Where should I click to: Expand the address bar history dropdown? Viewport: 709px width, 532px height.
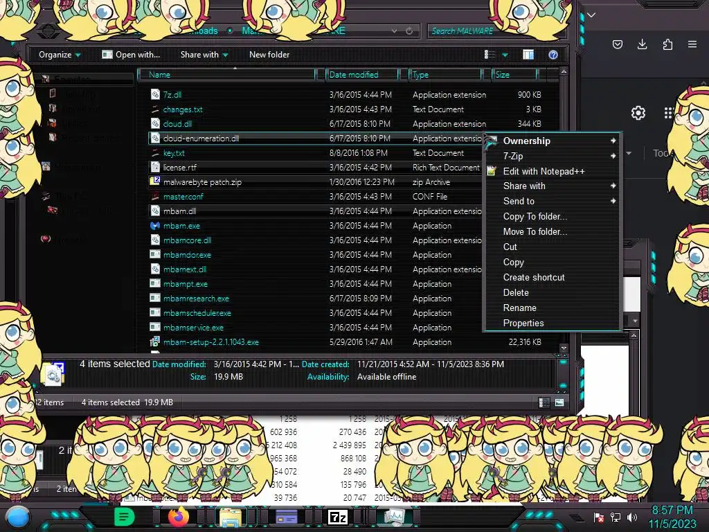pyautogui.click(x=394, y=30)
